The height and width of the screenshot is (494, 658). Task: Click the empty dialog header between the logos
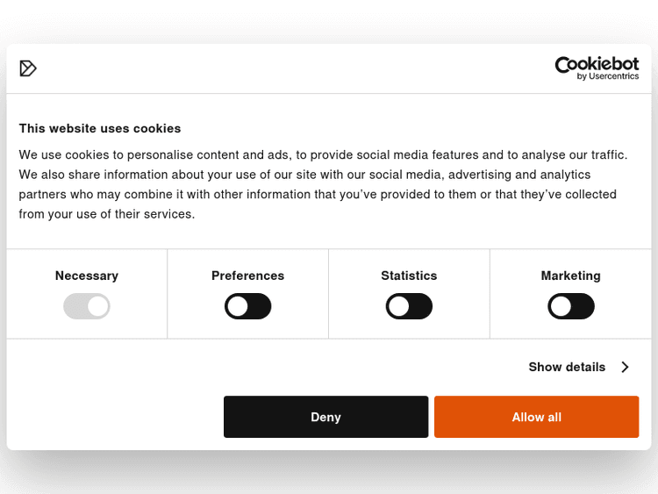coord(290,68)
